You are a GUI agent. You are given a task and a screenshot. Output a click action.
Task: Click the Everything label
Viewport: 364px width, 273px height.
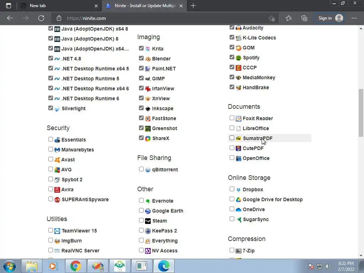tap(165, 241)
